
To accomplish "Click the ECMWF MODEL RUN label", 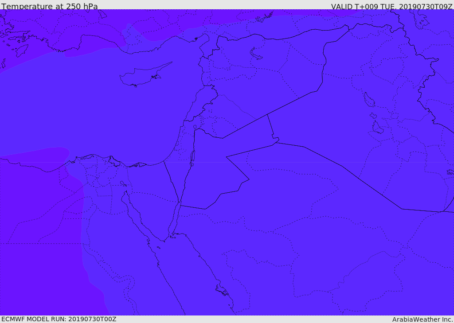I will (59, 319).
